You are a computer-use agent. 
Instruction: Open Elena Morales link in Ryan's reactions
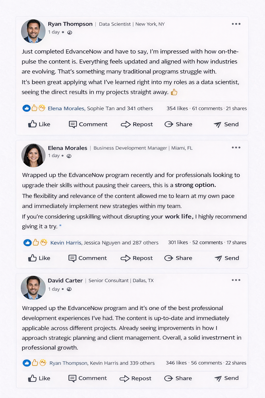click(66, 109)
